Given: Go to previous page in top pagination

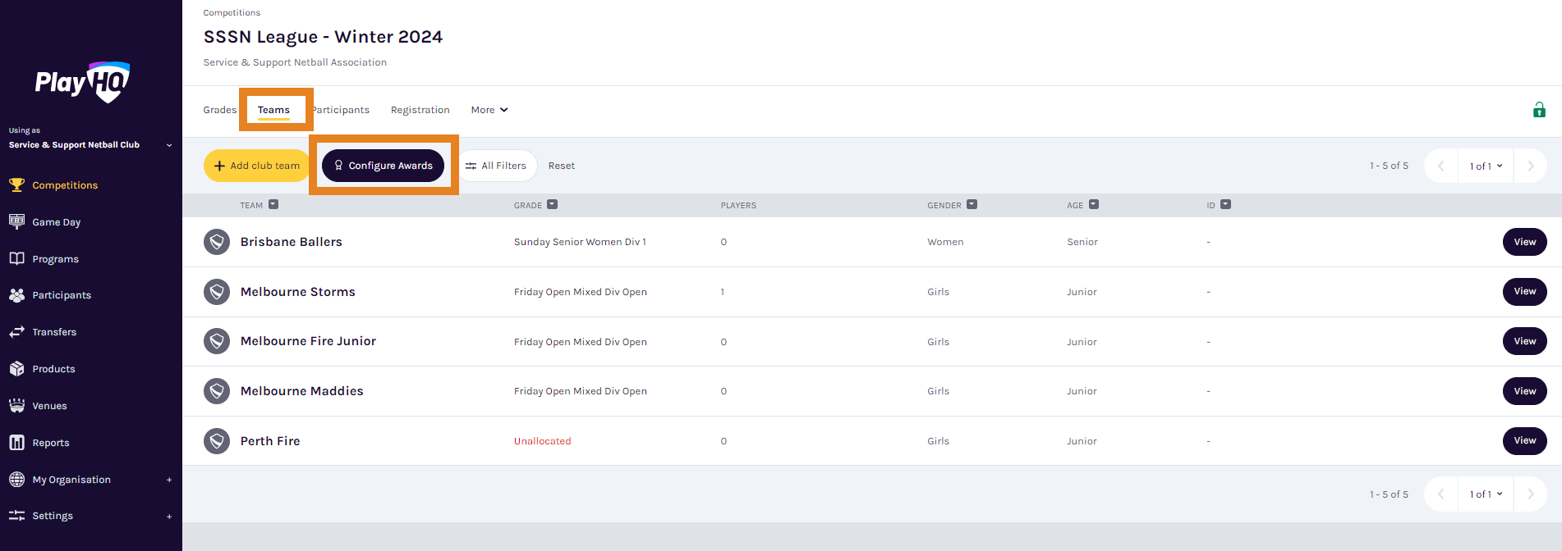Looking at the screenshot, I should click(1440, 166).
